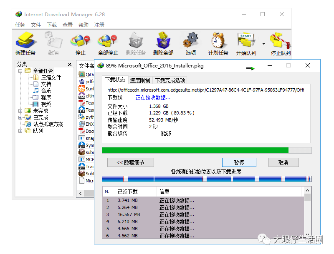Click the 1.368 GB file size value
The width and height of the screenshot is (334, 254).
coord(159,106)
